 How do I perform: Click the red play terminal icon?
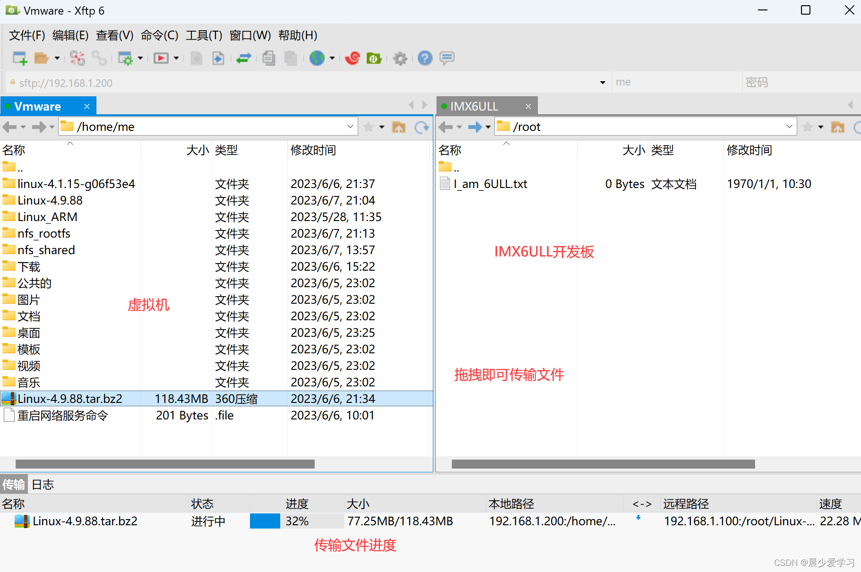coord(161,58)
